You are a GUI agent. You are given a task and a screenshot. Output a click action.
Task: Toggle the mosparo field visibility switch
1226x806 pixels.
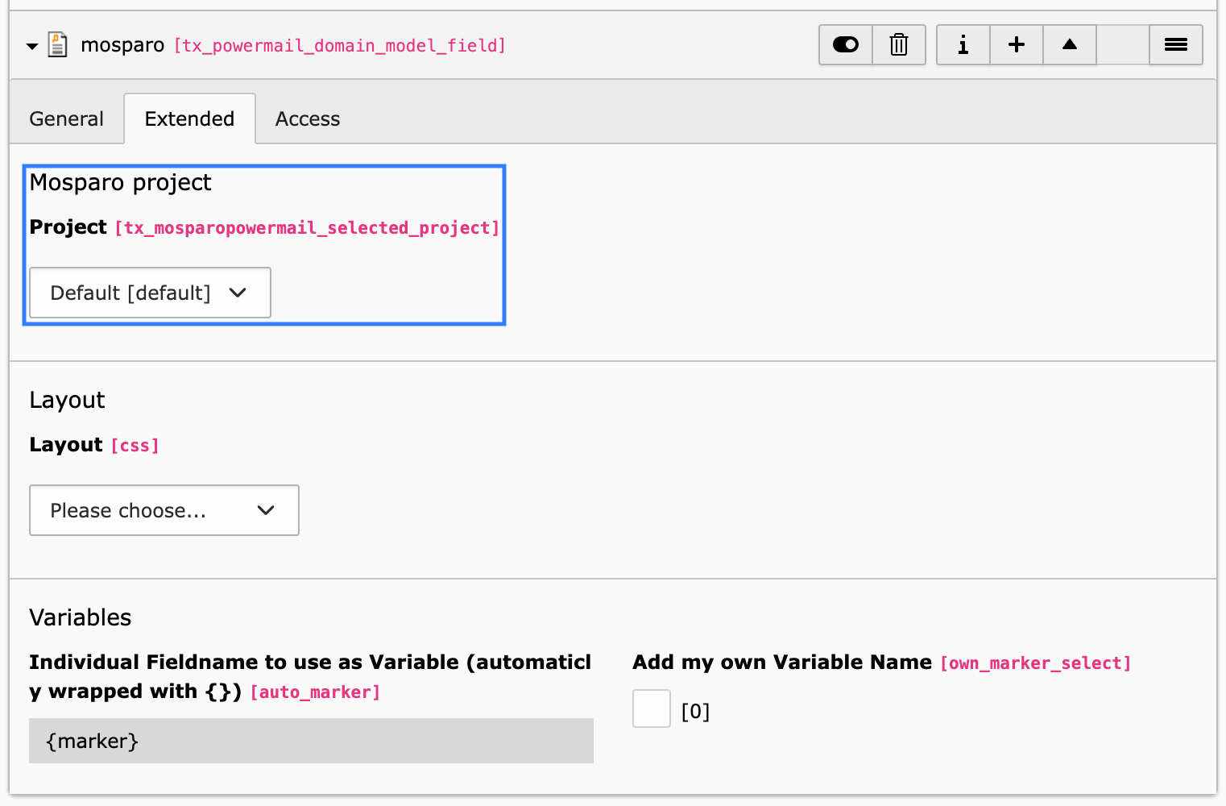click(x=846, y=44)
